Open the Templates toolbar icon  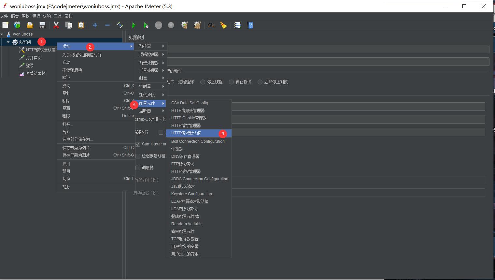point(17,25)
